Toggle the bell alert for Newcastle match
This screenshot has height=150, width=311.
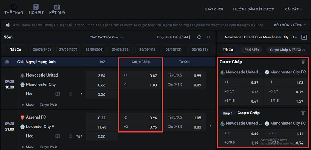[x=70, y=94]
